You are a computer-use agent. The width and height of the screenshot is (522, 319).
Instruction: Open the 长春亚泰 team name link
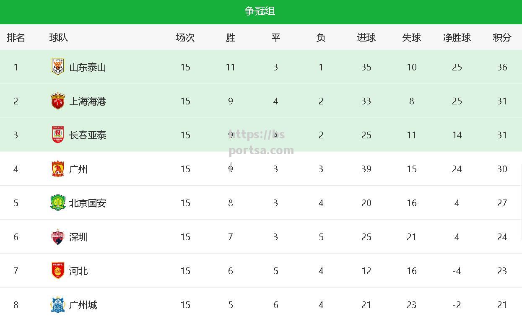click(x=88, y=135)
